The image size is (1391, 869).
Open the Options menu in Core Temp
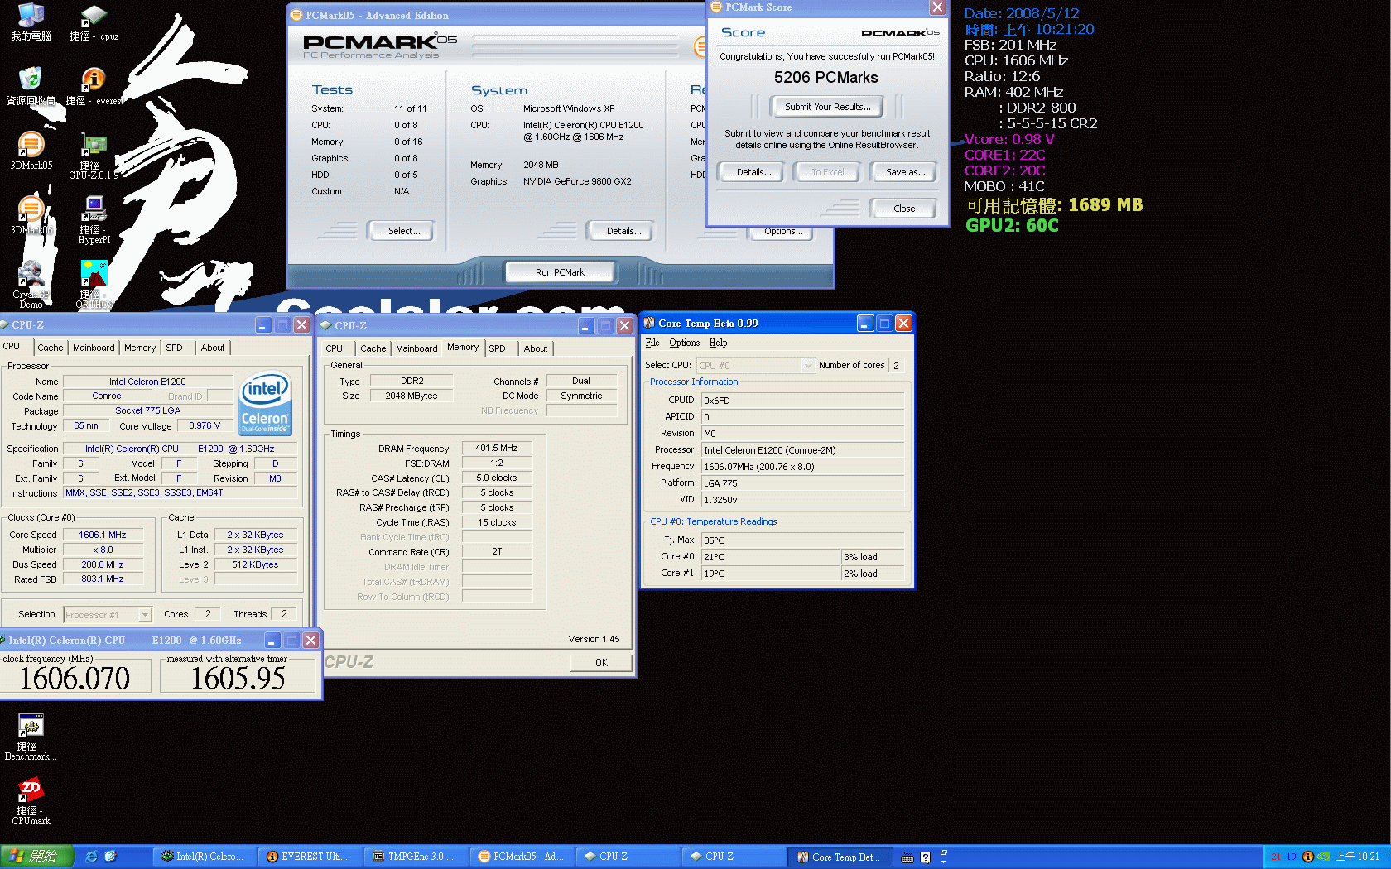click(x=684, y=343)
